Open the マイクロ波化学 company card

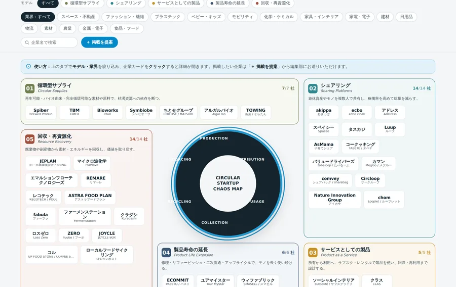[x=92, y=163]
